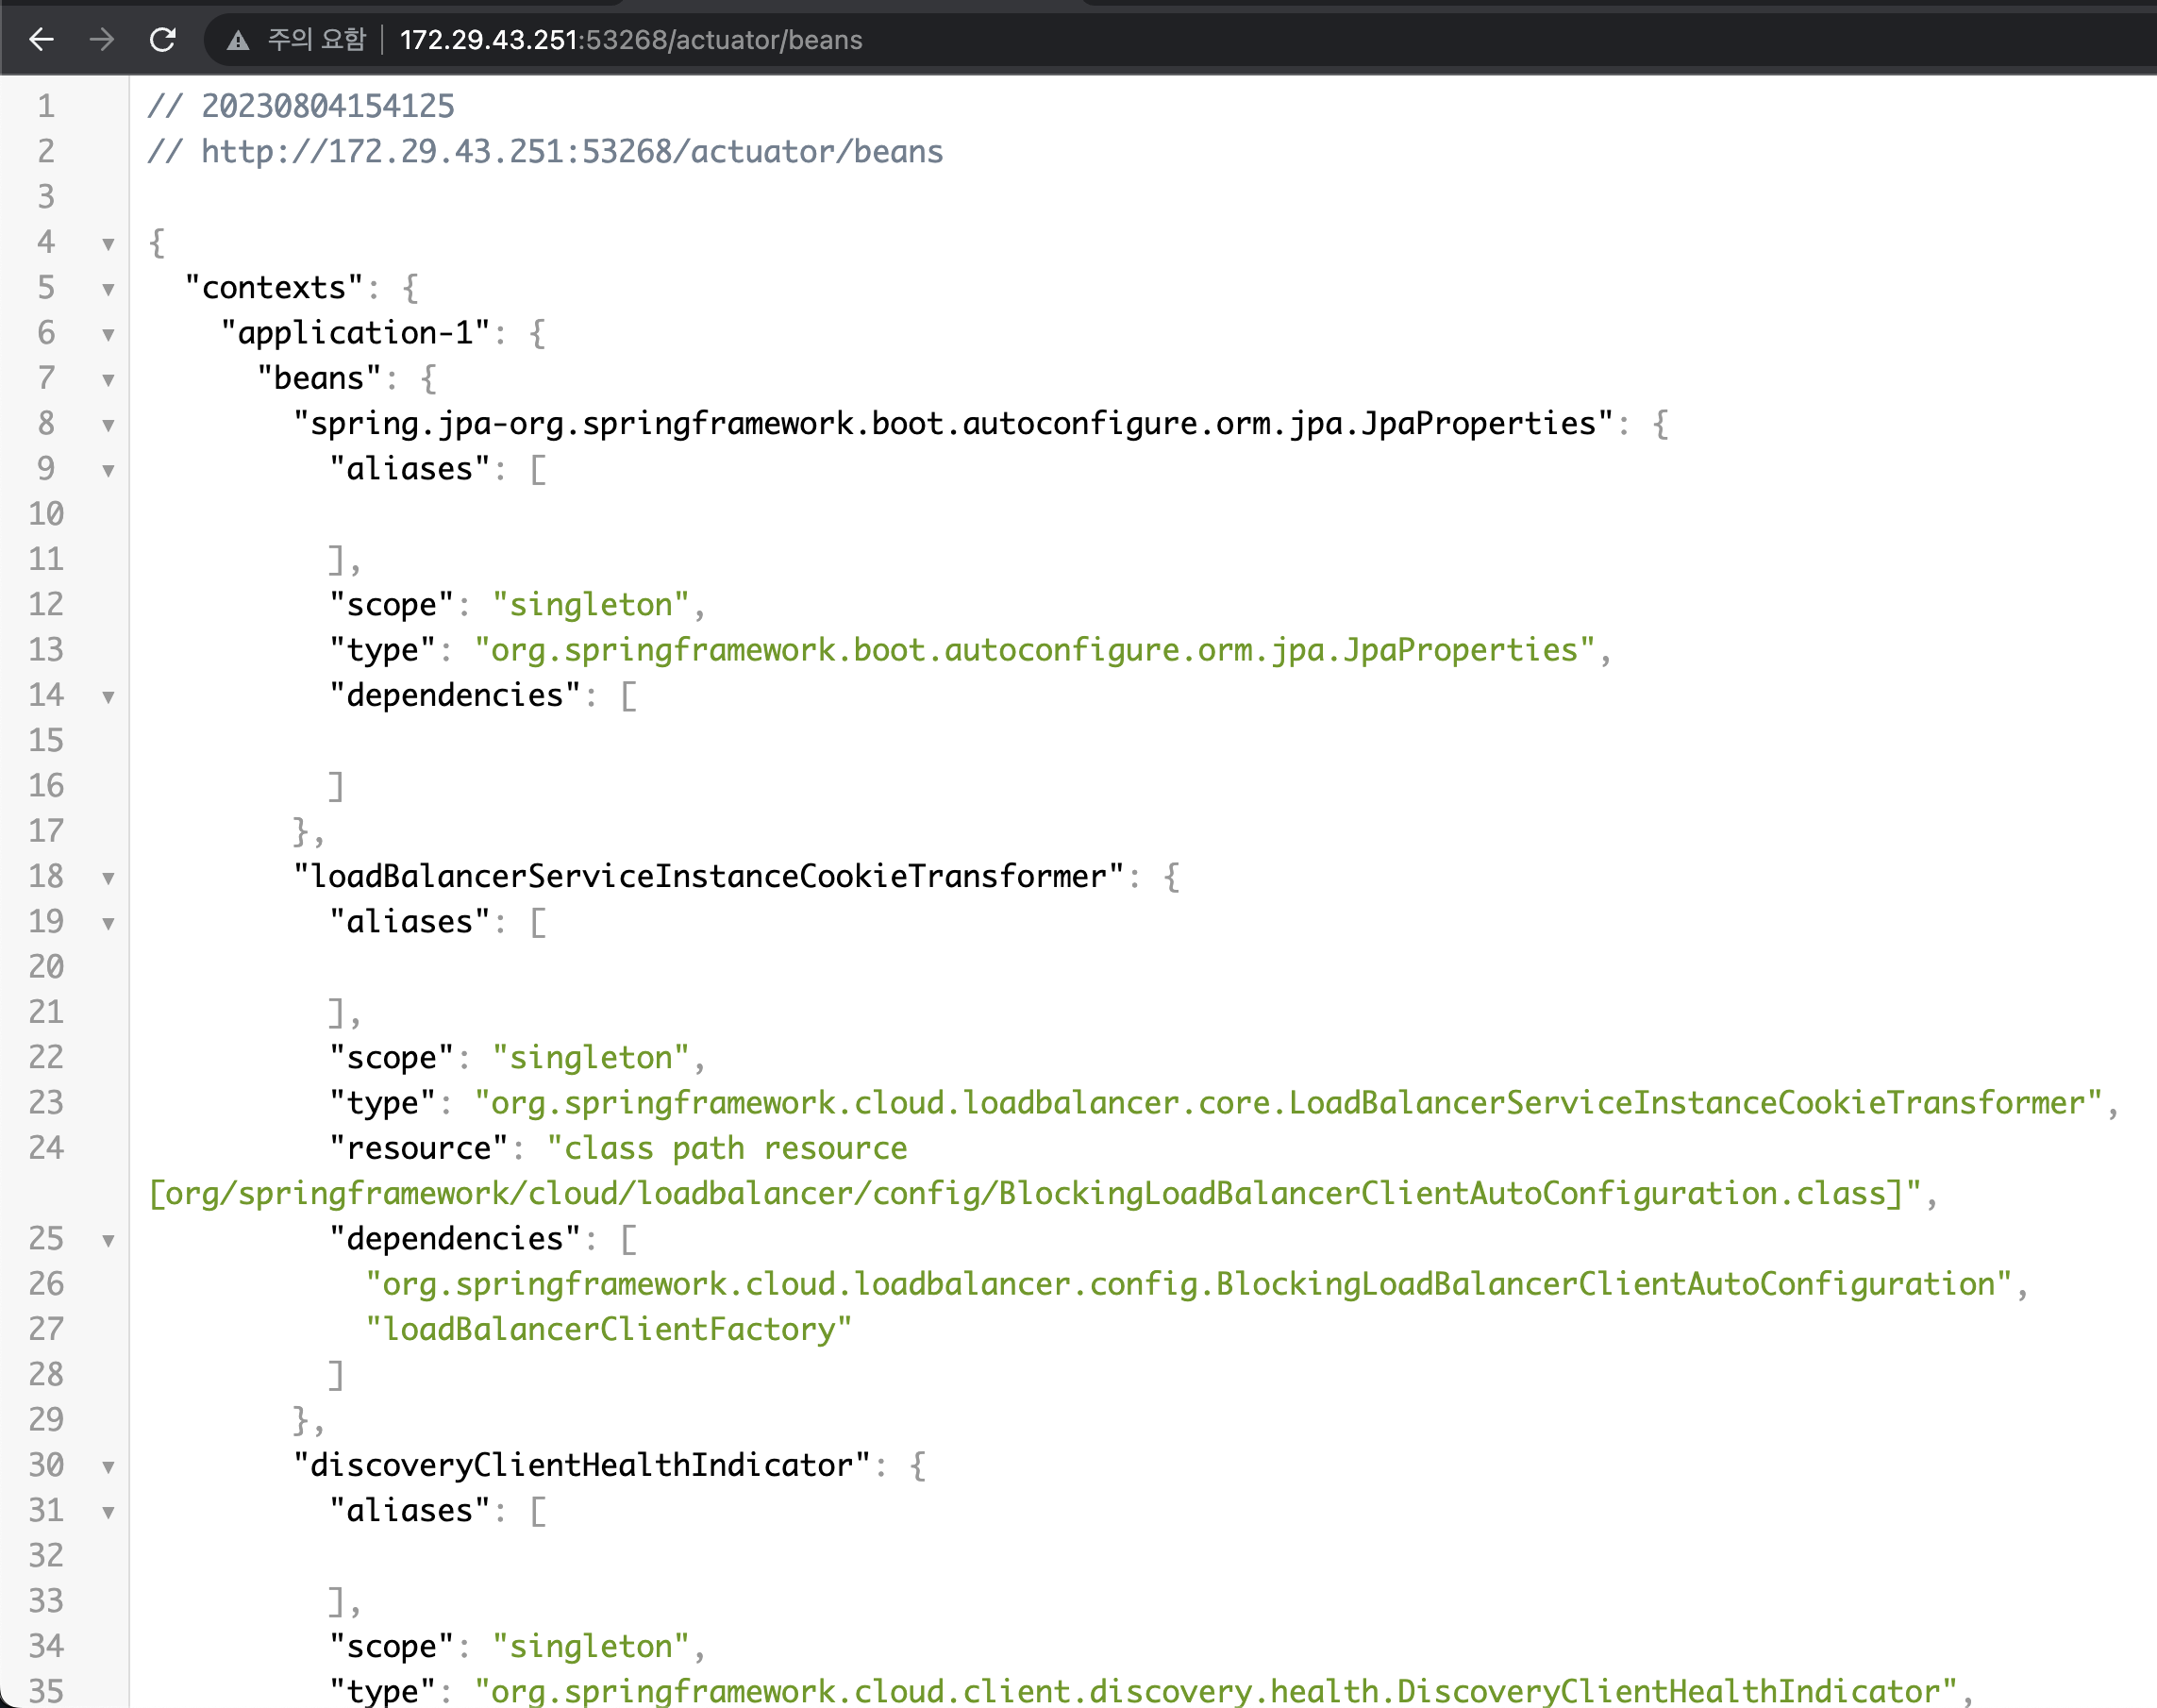The image size is (2157, 1708).
Task: Collapse the root object on line 4
Action: 108,244
